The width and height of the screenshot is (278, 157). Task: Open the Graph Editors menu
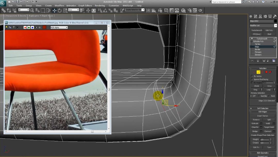(85, 5)
